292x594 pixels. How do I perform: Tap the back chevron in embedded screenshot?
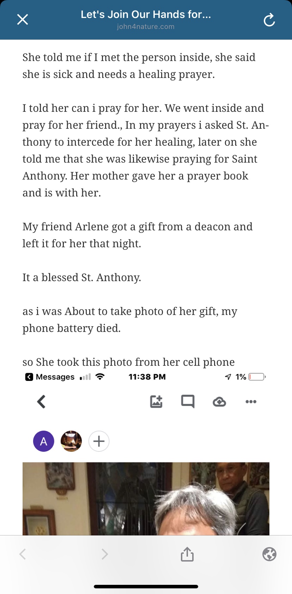point(41,401)
